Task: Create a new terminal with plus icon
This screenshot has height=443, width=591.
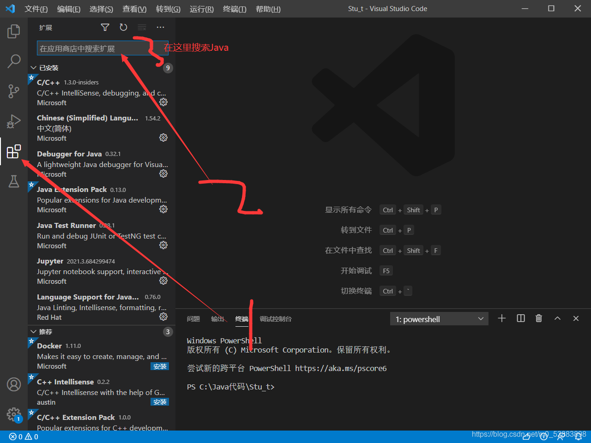Action: point(502,318)
